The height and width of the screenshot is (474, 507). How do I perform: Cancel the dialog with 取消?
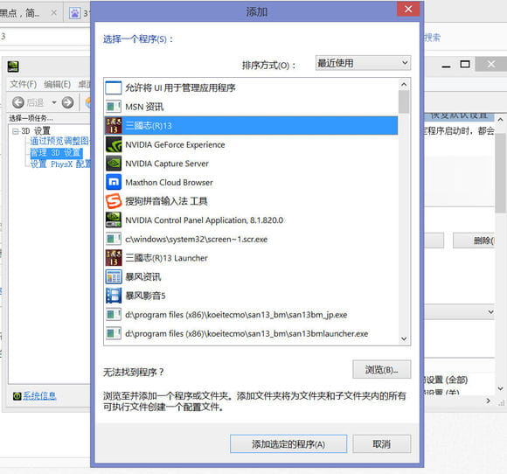coord(381,444)
